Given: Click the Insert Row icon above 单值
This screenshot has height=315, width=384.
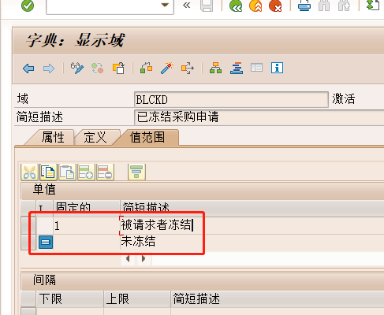Looking at the screenshot, I should (x=86, y=172).
